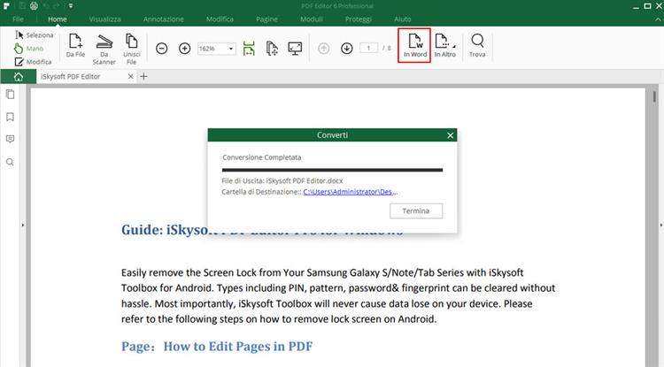
Task: Expand the right panel arrow
Action: pyautogui.click(x=661, y=226)
